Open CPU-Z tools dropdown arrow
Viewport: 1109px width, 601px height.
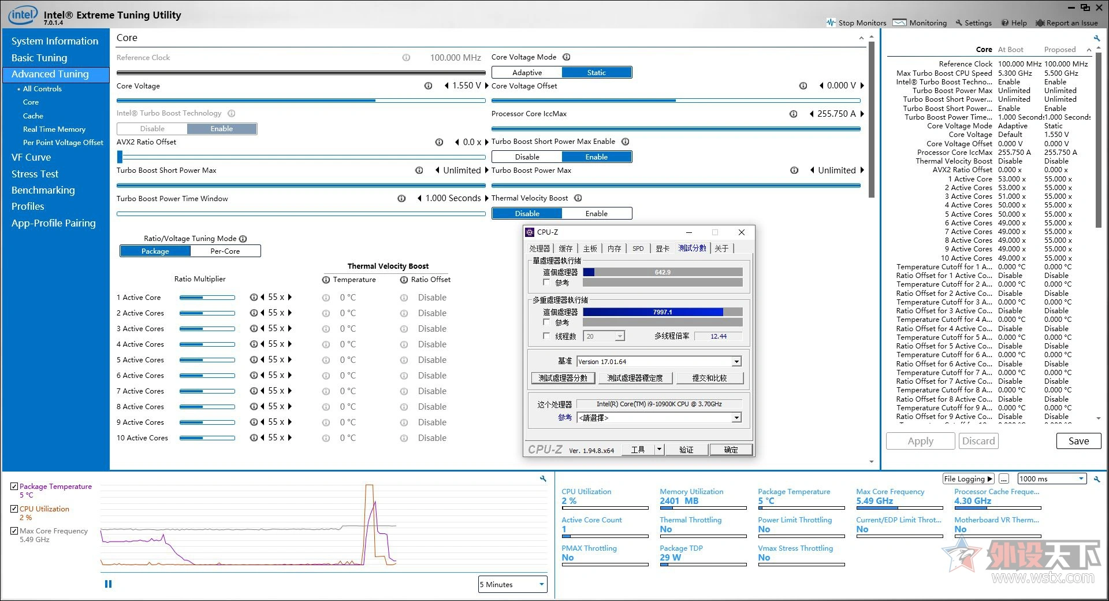659,450
